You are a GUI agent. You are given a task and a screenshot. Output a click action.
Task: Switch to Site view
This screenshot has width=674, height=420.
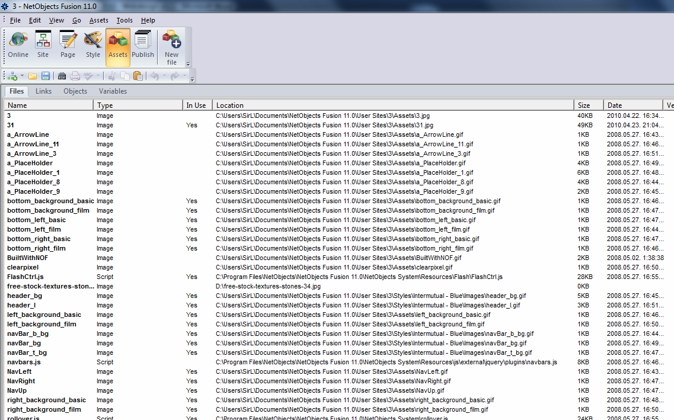(x=43, y=45)
